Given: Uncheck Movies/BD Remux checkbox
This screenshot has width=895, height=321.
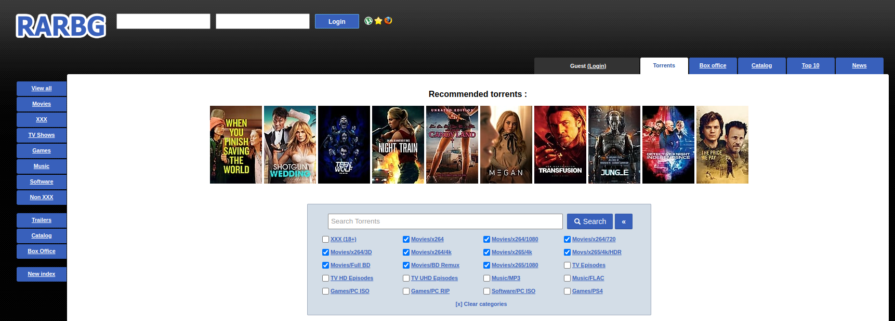Looking at the screenshot, I should (x=406, y=266).
